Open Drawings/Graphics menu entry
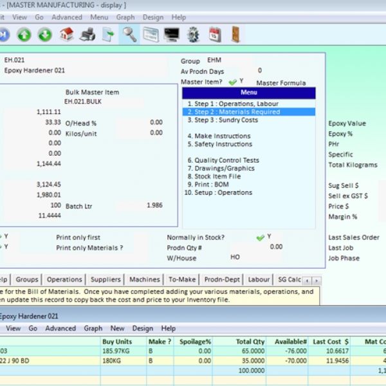Screen dimensions: 386x386 tap(248, 169)
